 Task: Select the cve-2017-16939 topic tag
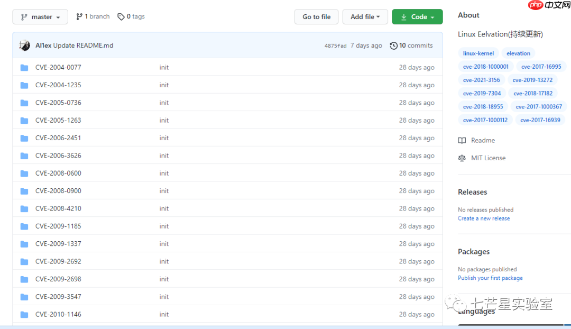pos(540,120)
